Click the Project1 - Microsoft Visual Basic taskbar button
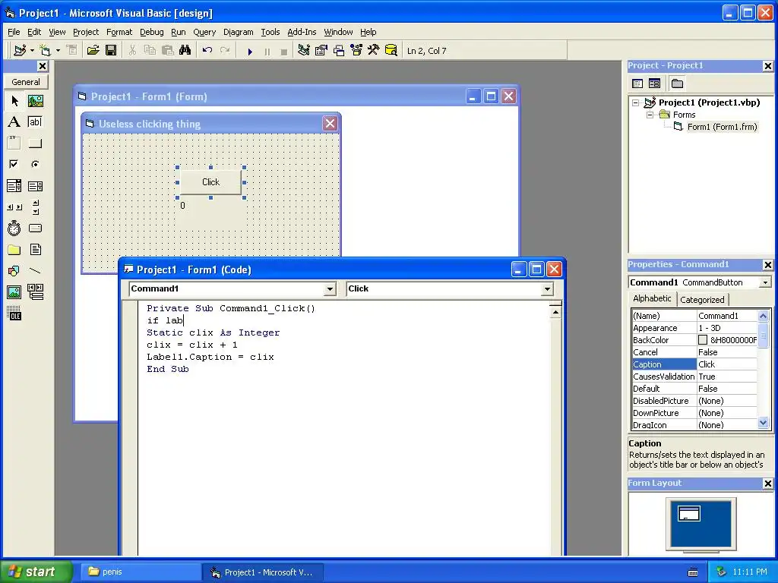The height and width of the screenshot is (583, 778). [x=263, y=572]
